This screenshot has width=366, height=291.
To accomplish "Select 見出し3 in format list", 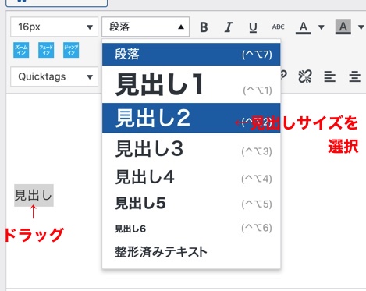I will [x=191, y=149].
